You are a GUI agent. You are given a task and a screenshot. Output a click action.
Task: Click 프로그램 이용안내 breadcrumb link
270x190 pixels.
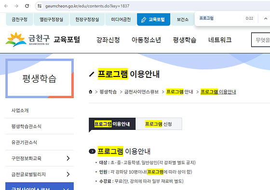coord(218,92)
